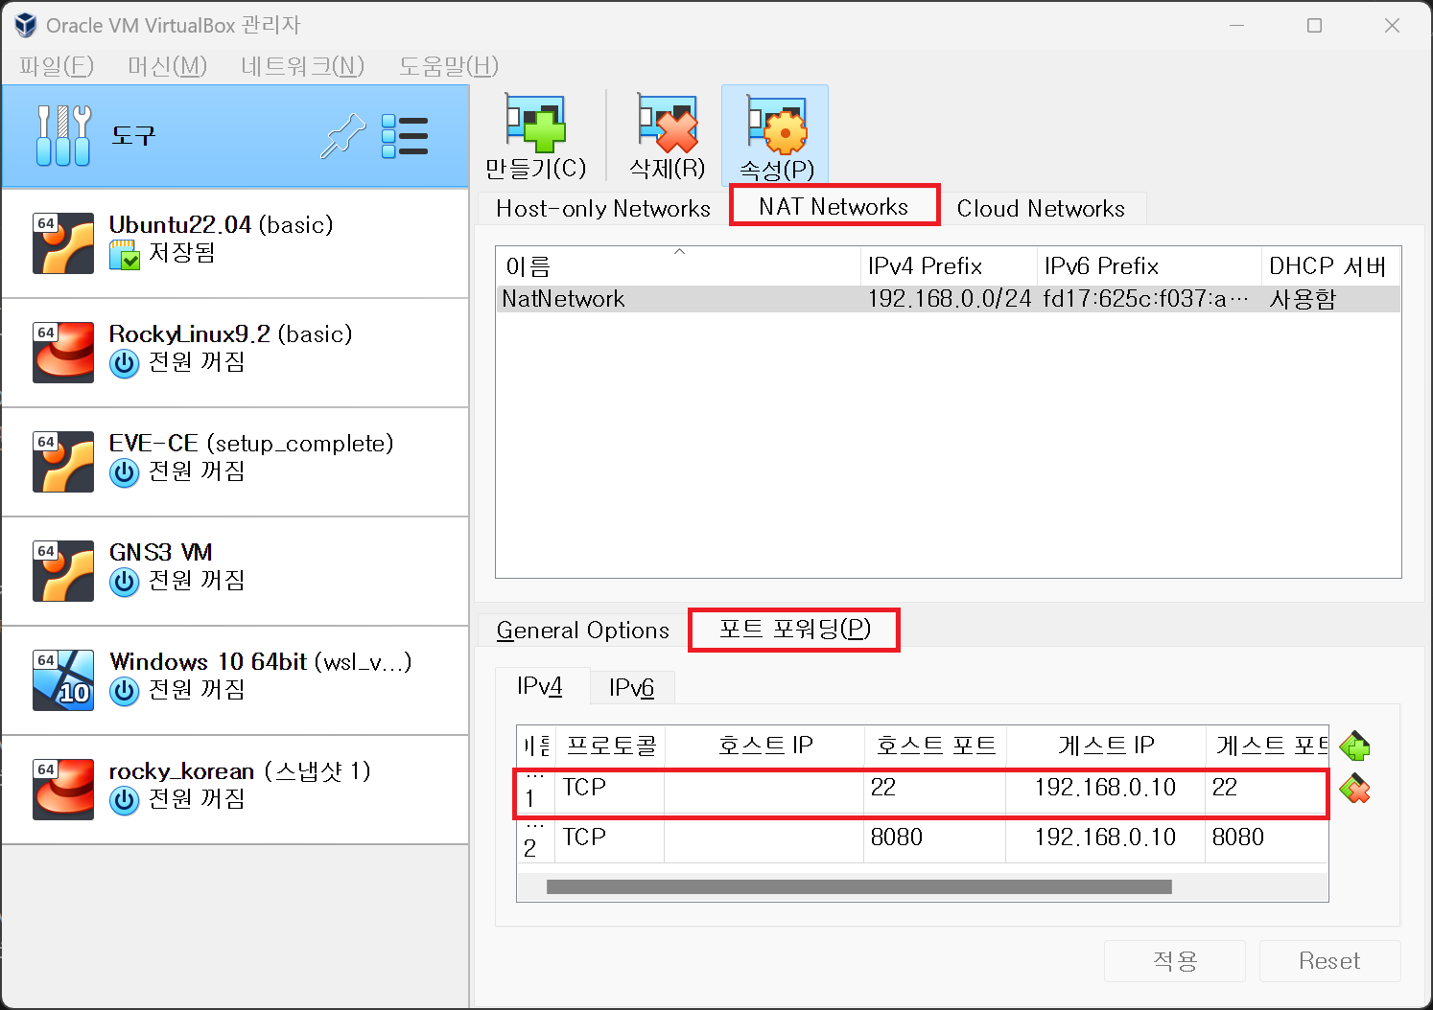Open the 포트 포워딩(P) tab
1433x1010 pixels.
pos(794,629)
